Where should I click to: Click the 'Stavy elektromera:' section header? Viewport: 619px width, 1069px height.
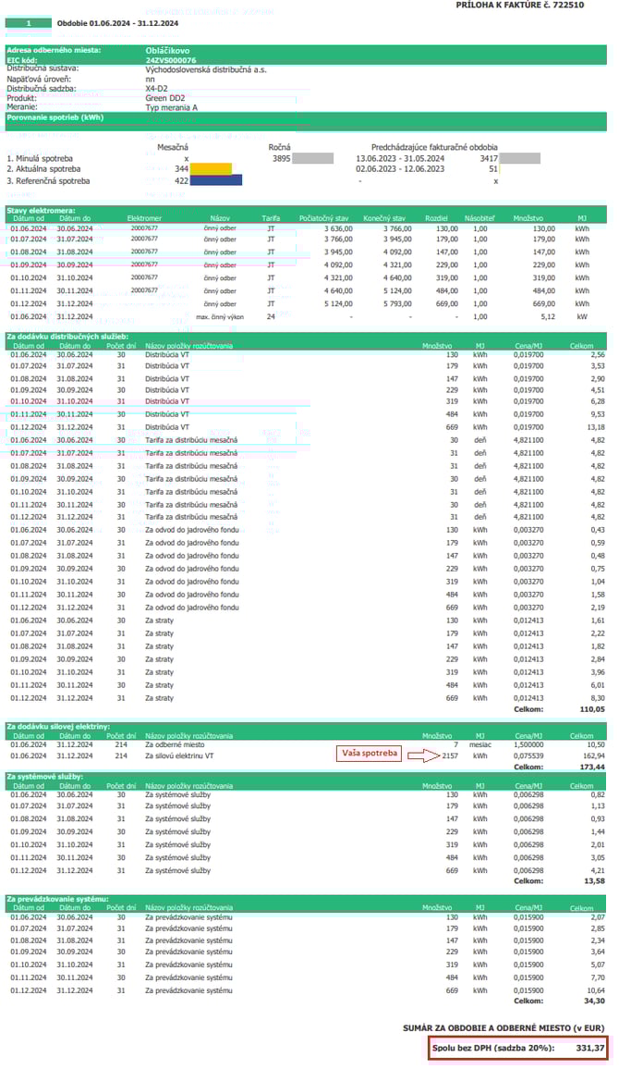click(x=41, y=211)
